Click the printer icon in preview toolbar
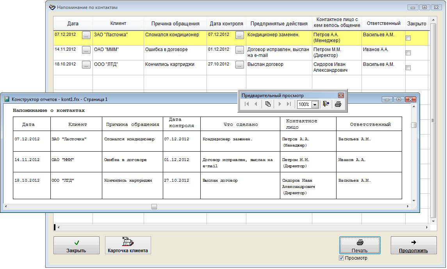 pyautogui.click(x=338, y=104)
